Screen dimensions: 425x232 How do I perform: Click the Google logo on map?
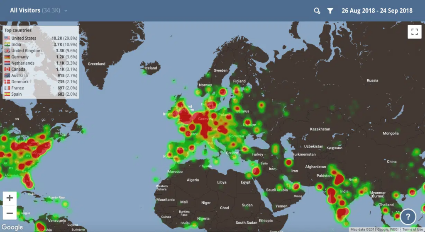(x=12, y=227)
